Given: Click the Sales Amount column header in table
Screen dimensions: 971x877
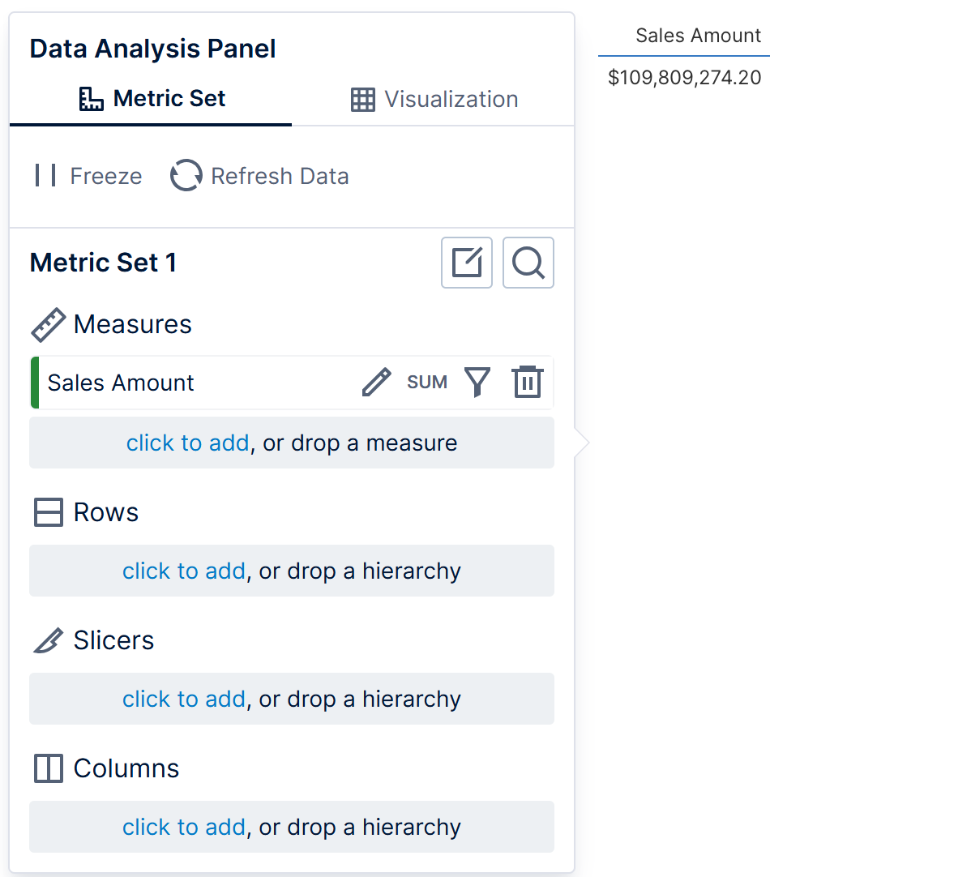Looking at the screenshot, I should (698, 36).
